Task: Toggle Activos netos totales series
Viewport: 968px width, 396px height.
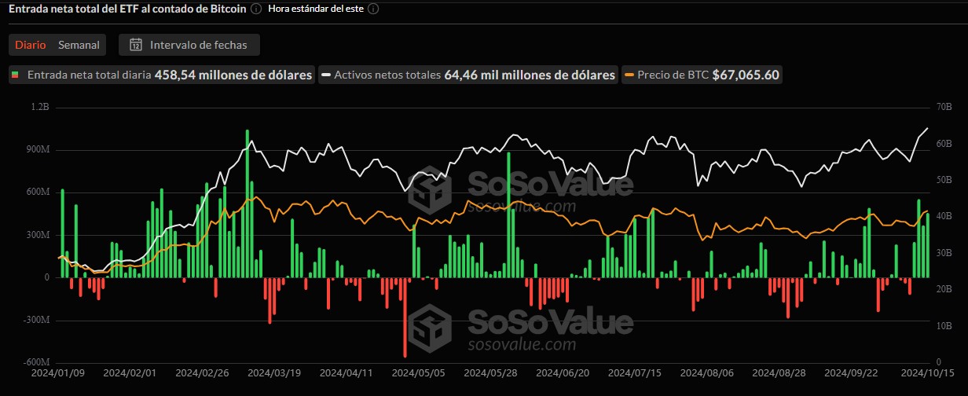Action: click(x=467, y=75)
